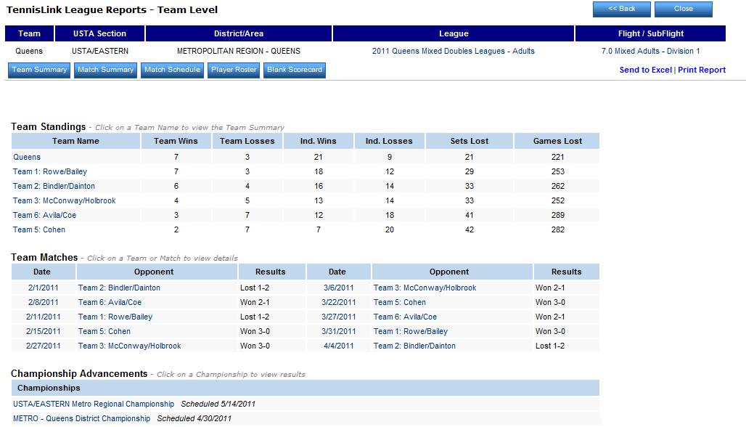Open the 4/4/2011 match date
This screenshot has height=427, width=746.
(339, 346)
